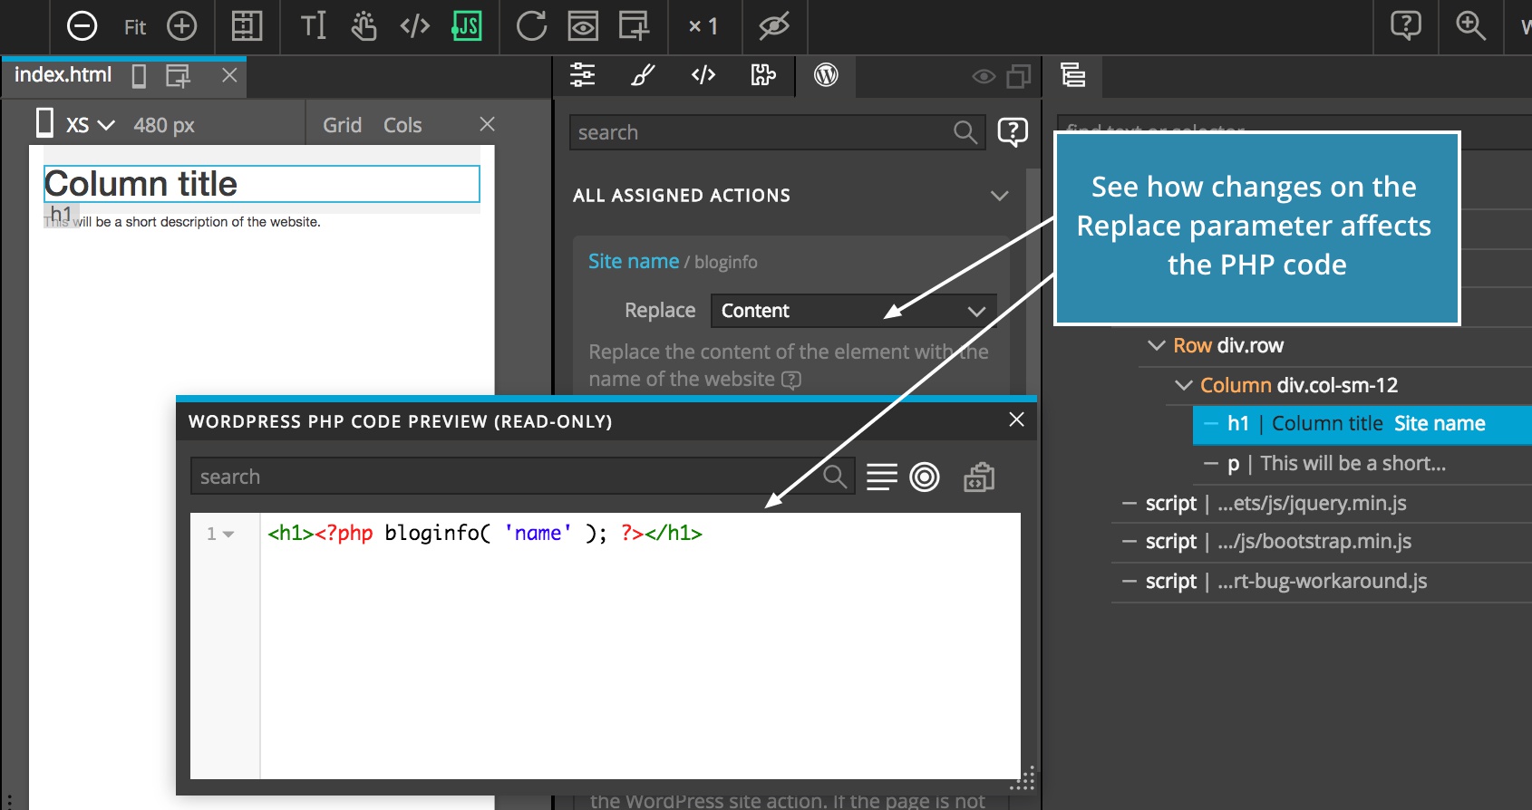Image resolution: width=1532 pixels, height=810 pixels.
Task: Collapse the All Assigned Actions section
Action: click(999, 196)
